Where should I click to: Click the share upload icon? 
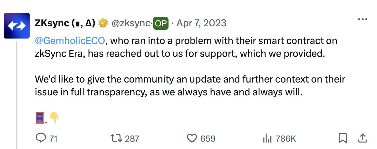pyautogui.click(x=362, y=138)
